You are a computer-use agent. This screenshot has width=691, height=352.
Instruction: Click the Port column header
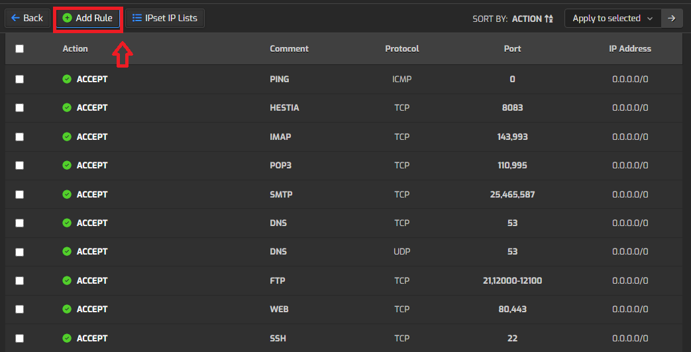coord(512,48)
